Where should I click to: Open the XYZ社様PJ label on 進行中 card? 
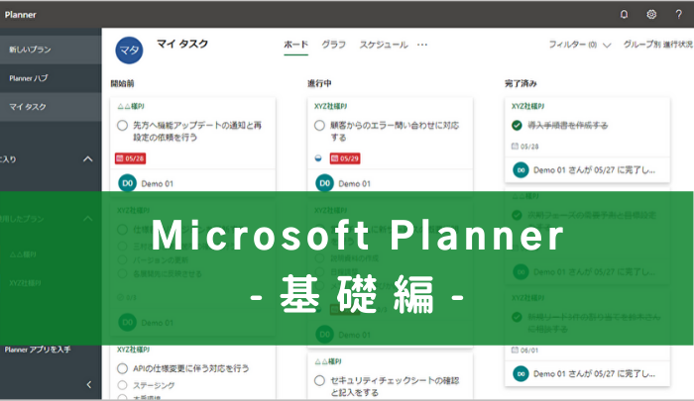click(330, 106)
